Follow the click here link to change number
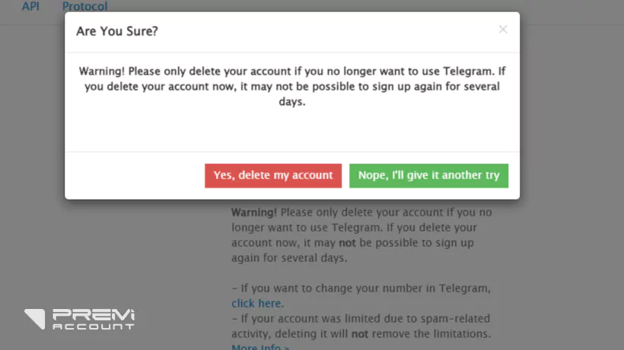The image size is (624, 350). (x=257, y=303)
